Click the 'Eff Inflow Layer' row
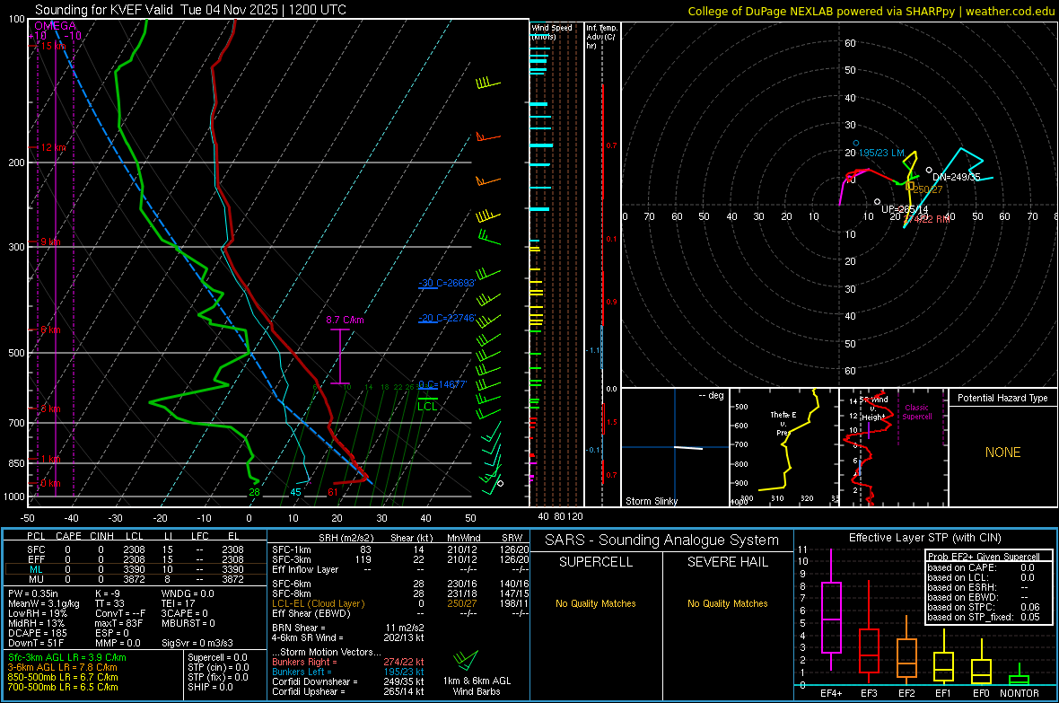 400,569
